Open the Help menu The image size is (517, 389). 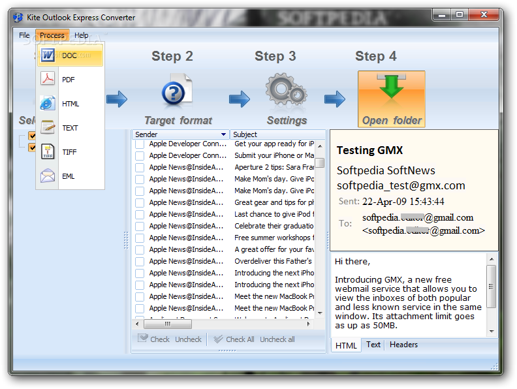81,35
